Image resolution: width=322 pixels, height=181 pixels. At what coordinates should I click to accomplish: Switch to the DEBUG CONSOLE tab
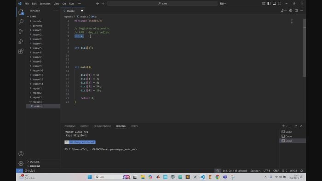[102, 126]
